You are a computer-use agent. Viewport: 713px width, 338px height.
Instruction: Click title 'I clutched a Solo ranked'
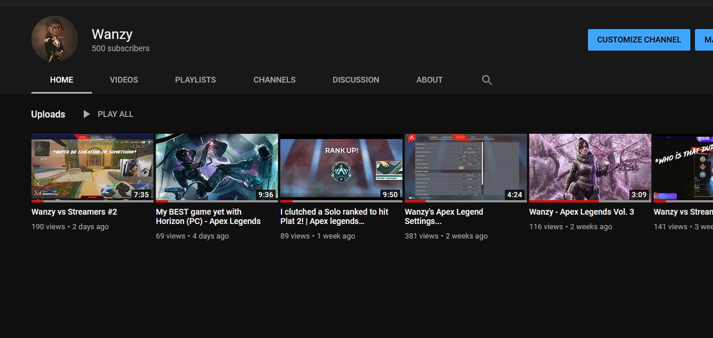(335, 216)
